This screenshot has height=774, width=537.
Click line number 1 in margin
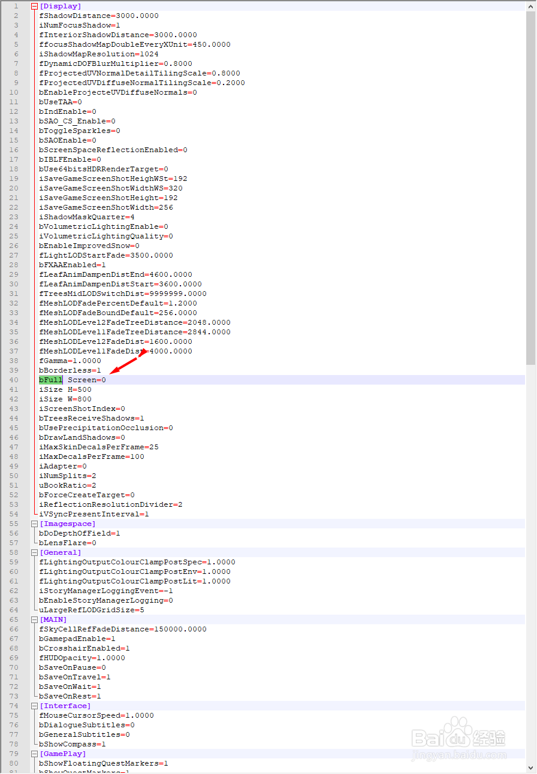coord(16,6)
